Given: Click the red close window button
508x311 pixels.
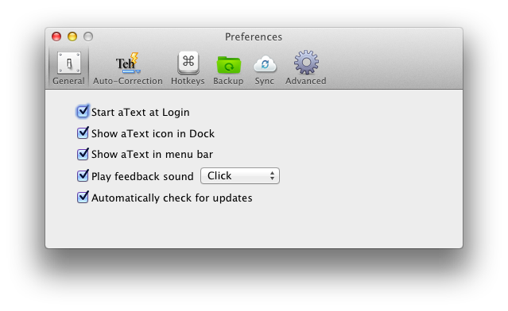Looking at the screenshot, I should (56, 36).
